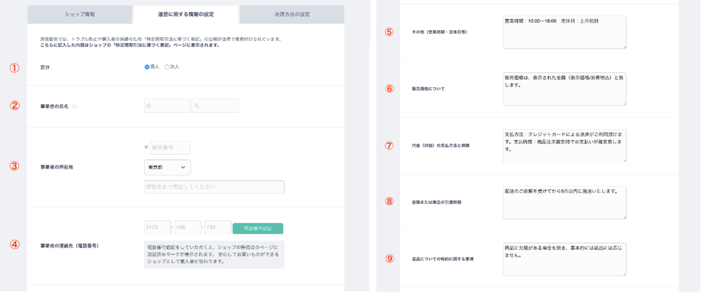The image size is (702, 297).
Task: Click the address field 建物名まで明記してください
Action: click(x=214, y=187)
